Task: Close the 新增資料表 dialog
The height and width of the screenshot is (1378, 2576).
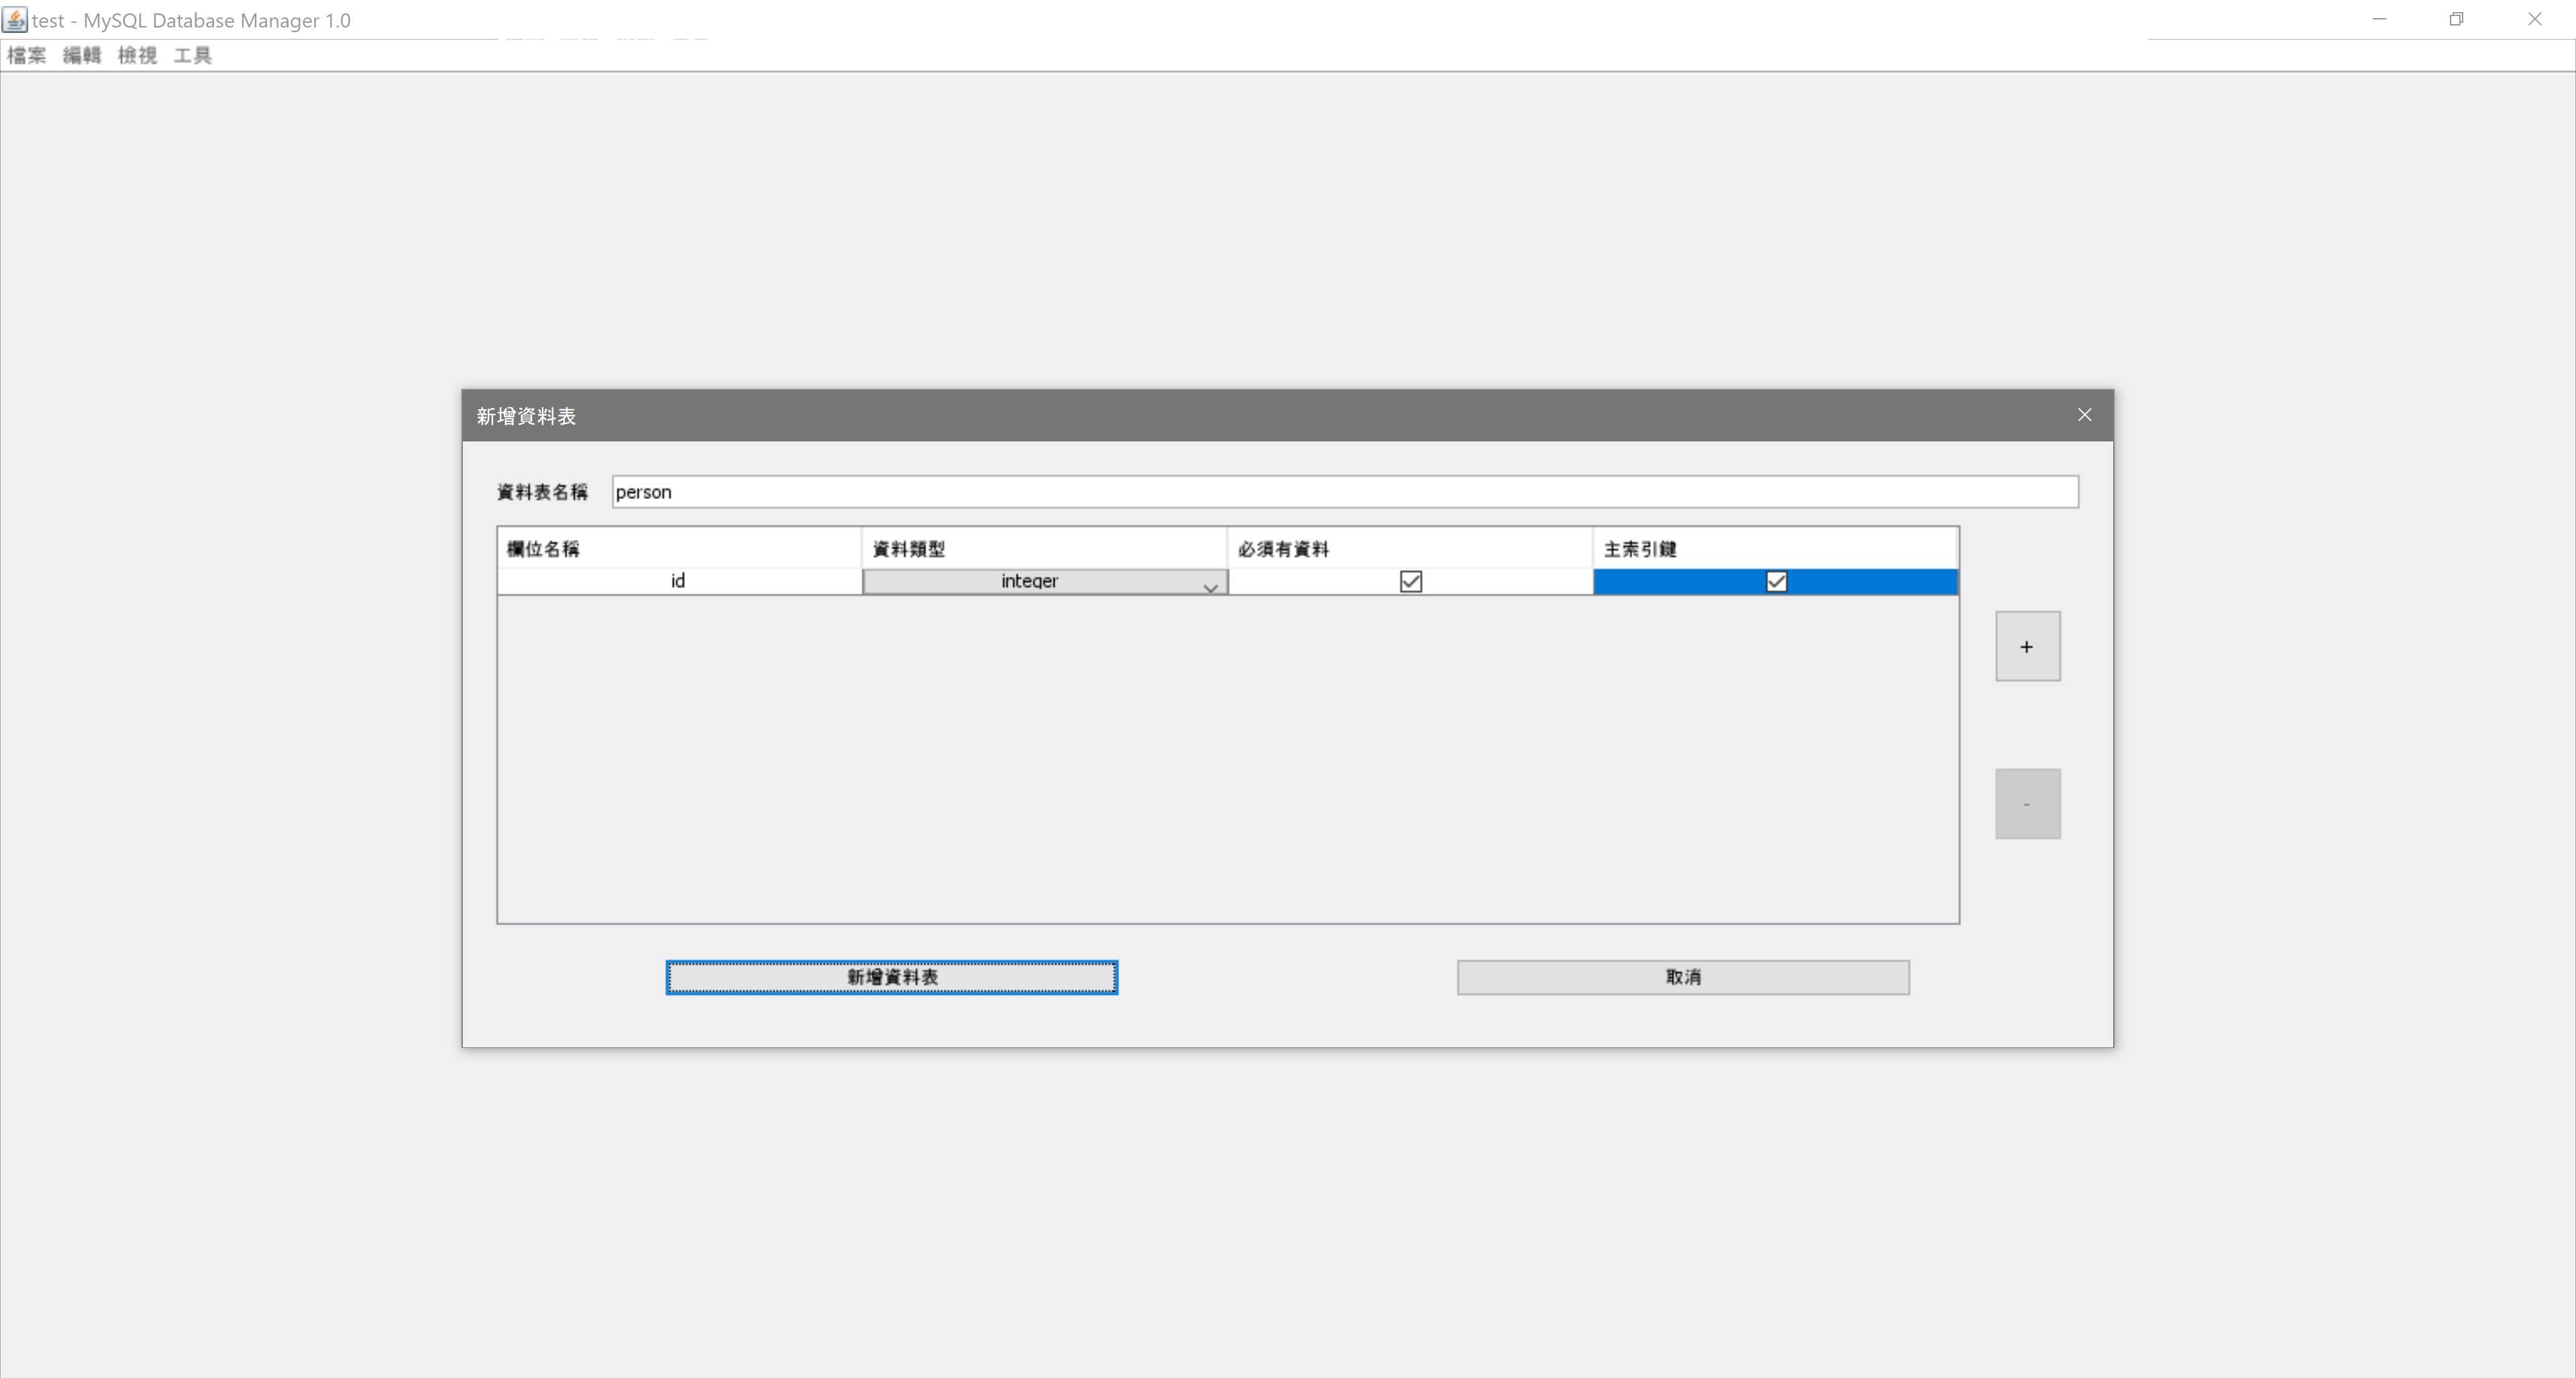Action: 2085,415
